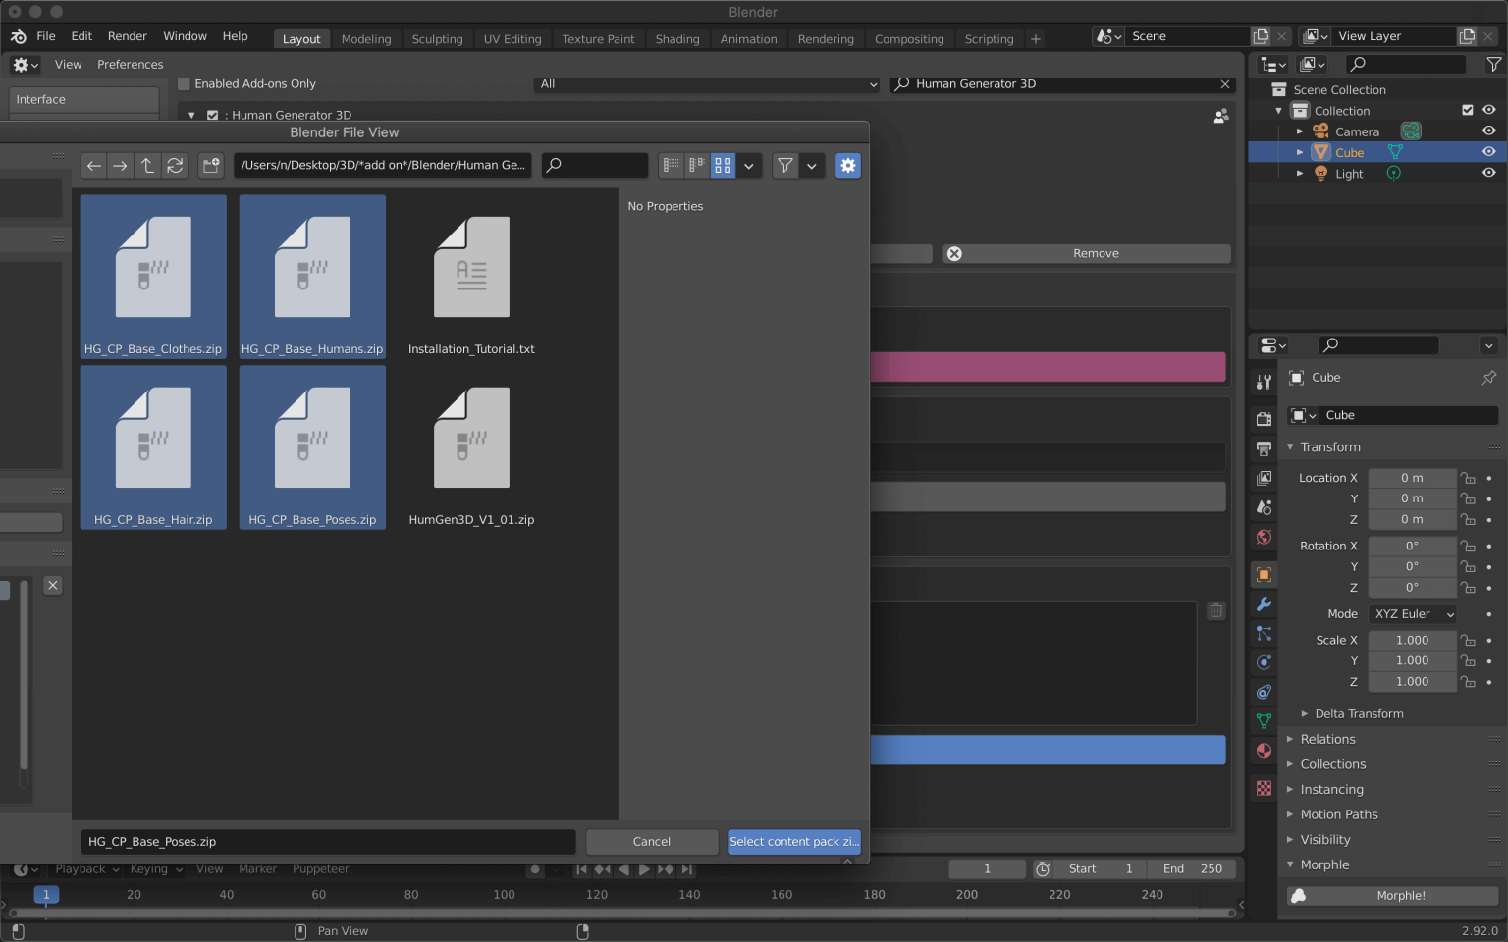
Task: Click the refresh icon in the file browser
Action: pos(175,165)
